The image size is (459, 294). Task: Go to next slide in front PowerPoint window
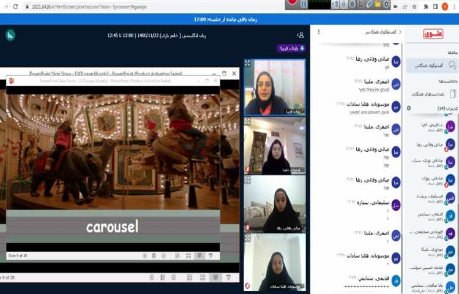(163, 255)
